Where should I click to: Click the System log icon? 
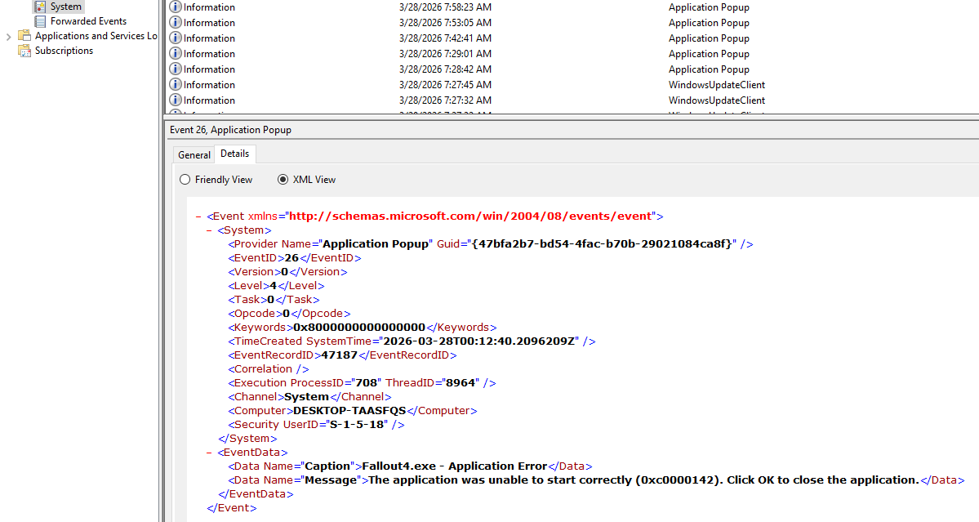40,7
